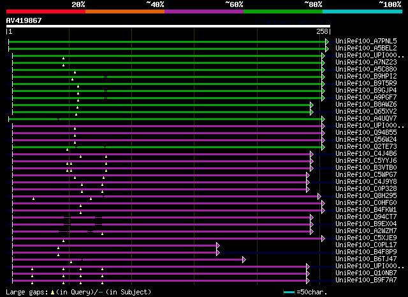Viewport: 408px width, 297px height.
Task: Click the cyan 50char scale bar
Action: click(289, 292)
